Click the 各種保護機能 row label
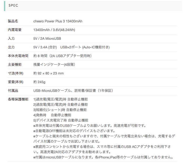This screenshot has height=164, width=184. coord(18,99)
